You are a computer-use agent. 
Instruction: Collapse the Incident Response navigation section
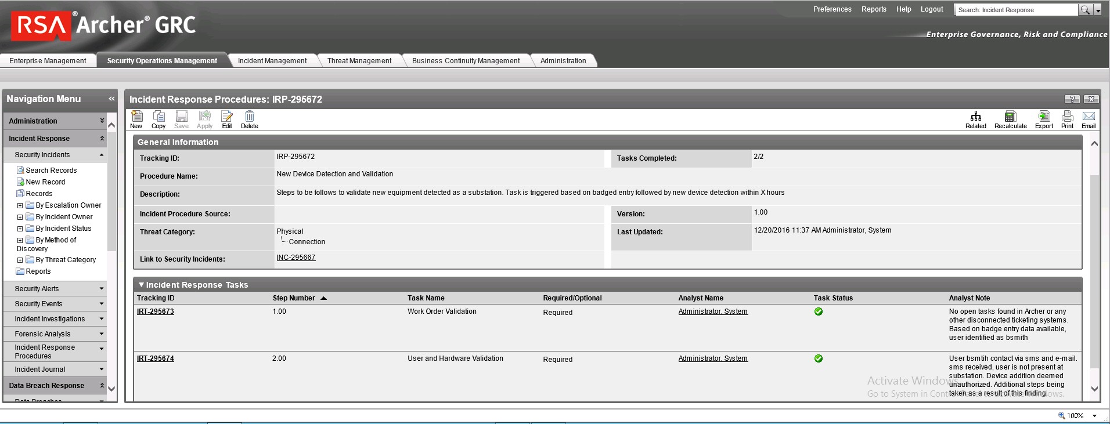(x=102, y=138)
